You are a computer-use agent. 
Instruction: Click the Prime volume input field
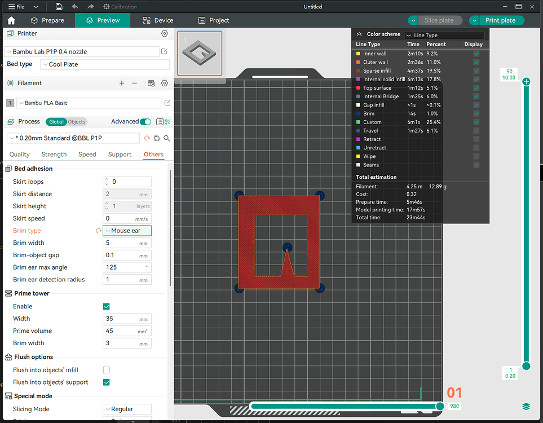point(127,331)
